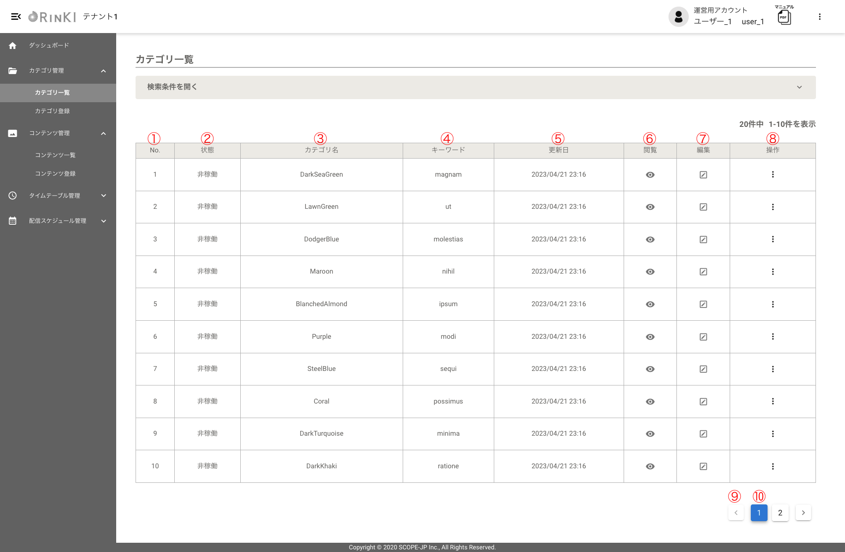This screenshot has height=552, width=845.
Task: Edit the DarkSeaGreen category
Action: pos(703,175)
